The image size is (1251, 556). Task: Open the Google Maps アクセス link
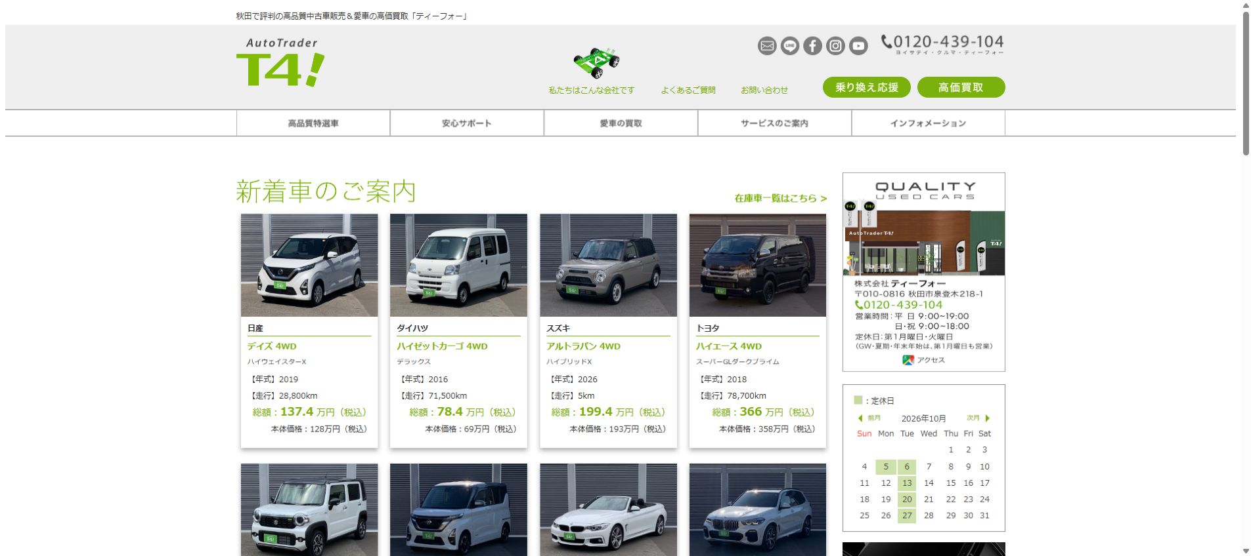point(923,360)
